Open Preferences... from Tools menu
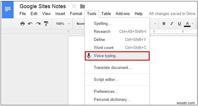This screenshot has width=198, height=106. click(x=117, y=91)
